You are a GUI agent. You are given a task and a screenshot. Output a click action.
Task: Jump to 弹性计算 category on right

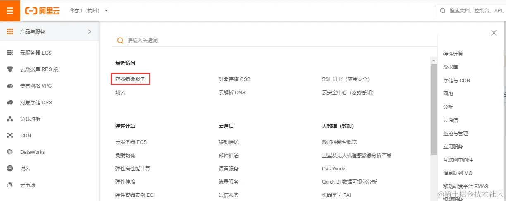tap(453, 54)
